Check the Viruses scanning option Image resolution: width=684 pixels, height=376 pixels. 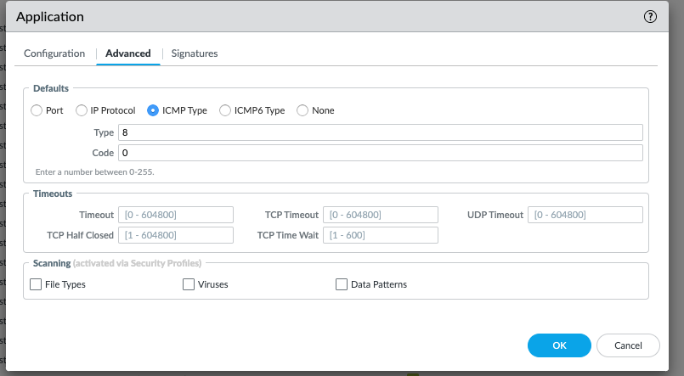[x=189, y=284]
